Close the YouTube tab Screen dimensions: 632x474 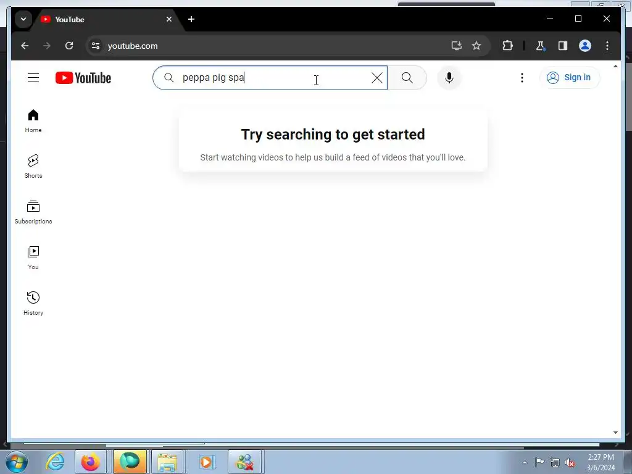pyautogui.click(x=169, y=19)
